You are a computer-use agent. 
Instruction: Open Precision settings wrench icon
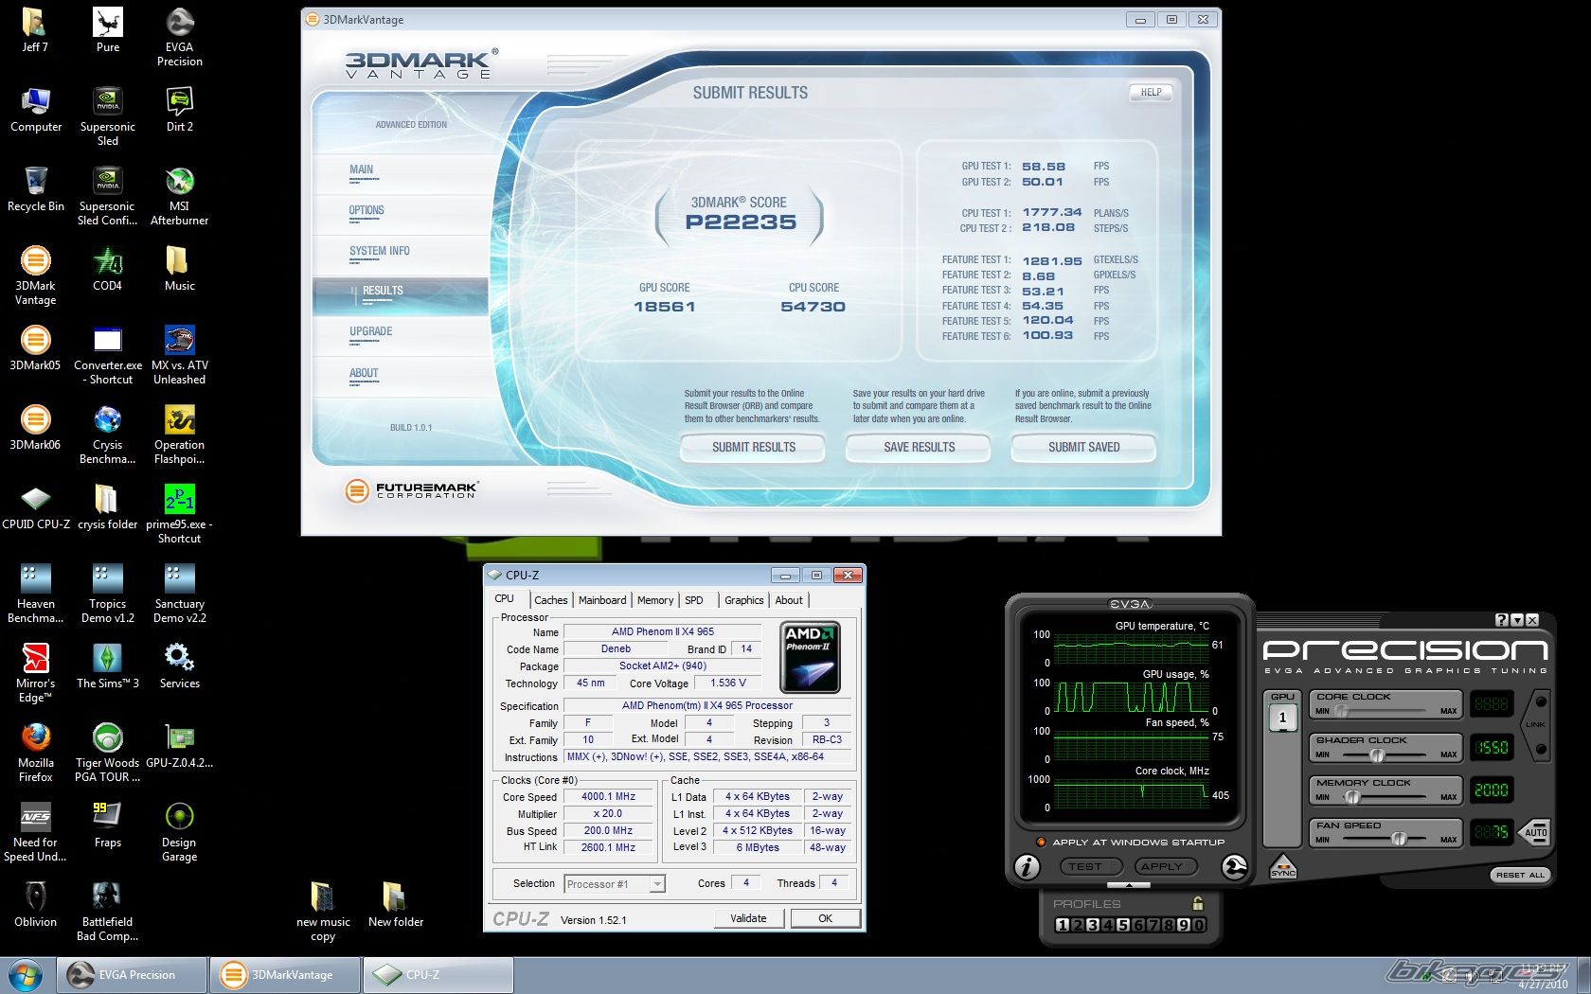1234,866
